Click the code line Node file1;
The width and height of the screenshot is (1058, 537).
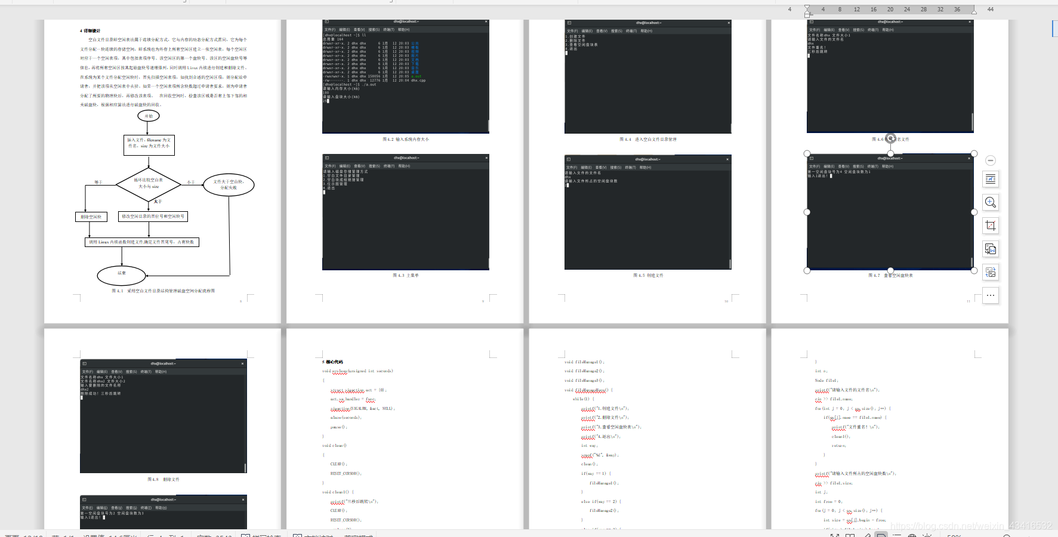tap(826, 381)
